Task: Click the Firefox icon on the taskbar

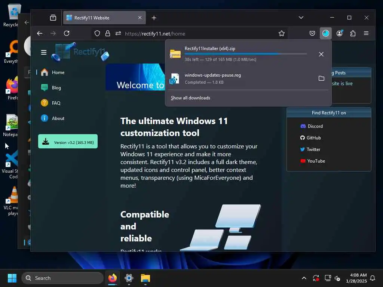Action: [112, 278]
